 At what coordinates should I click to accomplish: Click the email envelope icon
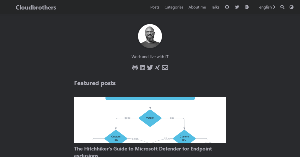point(165,68)
